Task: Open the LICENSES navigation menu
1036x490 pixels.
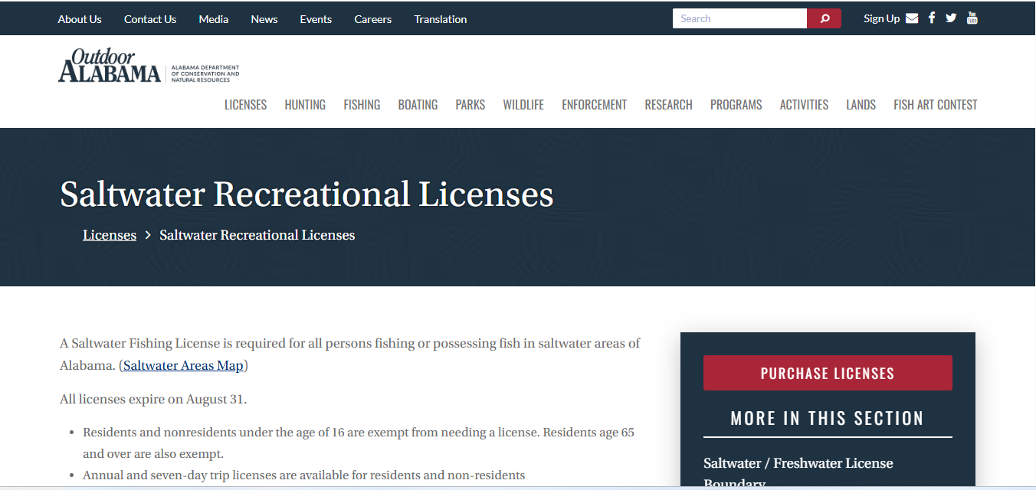Action: 246,105
